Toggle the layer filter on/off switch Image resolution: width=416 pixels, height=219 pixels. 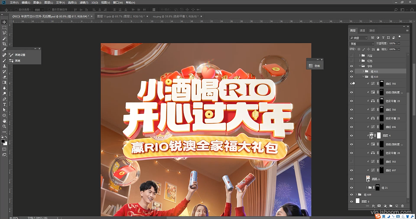pos(399,37)
